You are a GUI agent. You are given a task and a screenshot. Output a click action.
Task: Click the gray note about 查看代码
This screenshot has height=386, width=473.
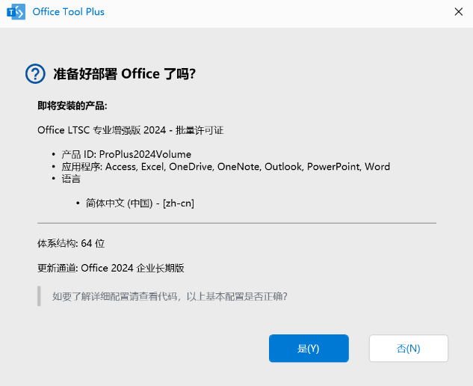tap(170, 295)
